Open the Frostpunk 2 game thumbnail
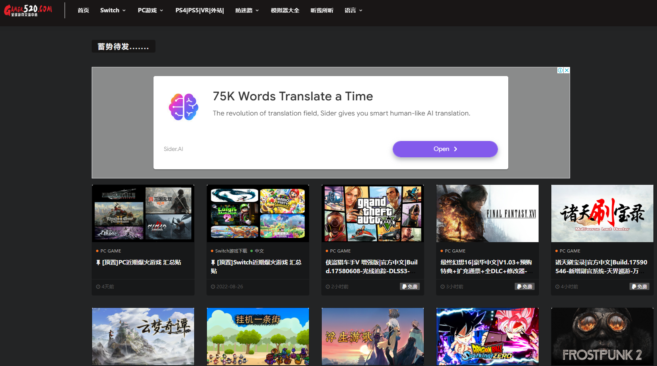This screenshot has width=657, height=366. (602, 336)
